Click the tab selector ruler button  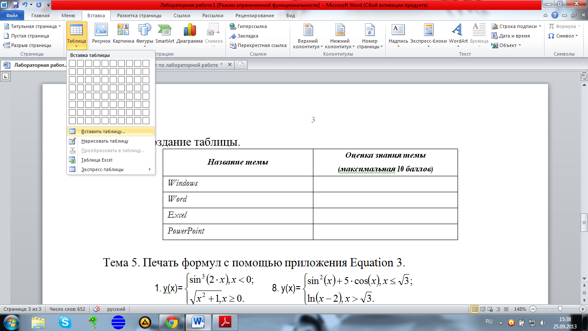tap(6, 77)
